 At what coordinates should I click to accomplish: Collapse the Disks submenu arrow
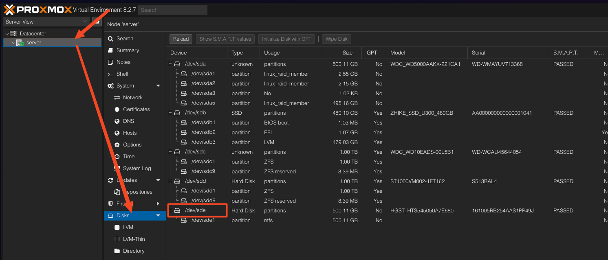click(x=158, y=216)
